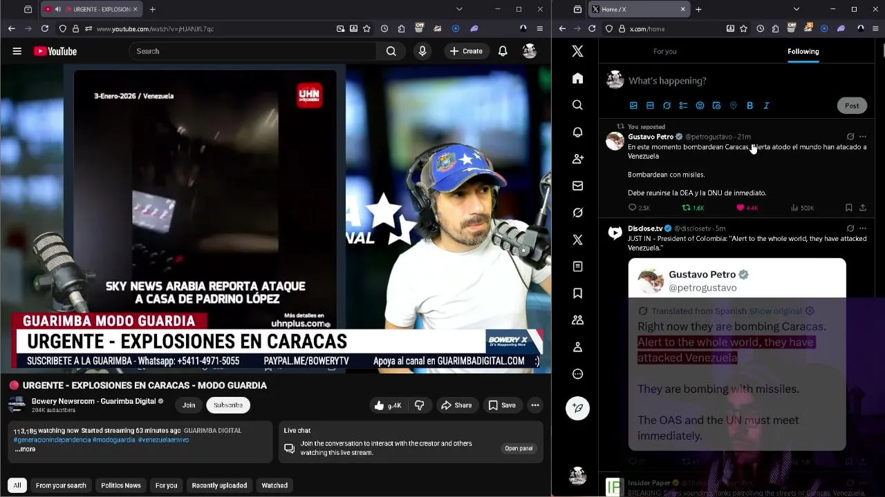List all tabs in YouTube window
This screenshot has height=497, width=885.
coord(459,9)
